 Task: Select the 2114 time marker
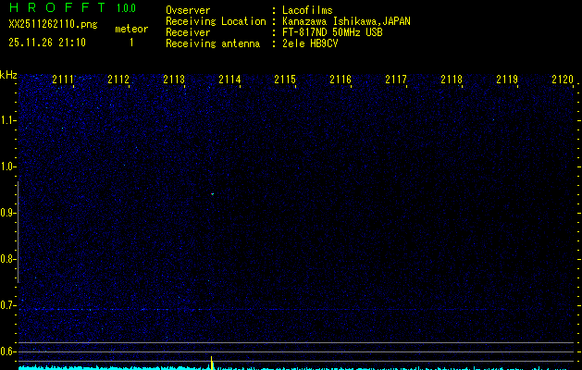[x=229, y=80]
